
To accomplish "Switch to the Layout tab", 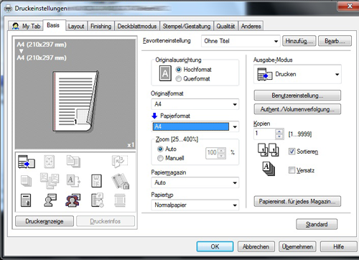I will click(x=76, y=26).
